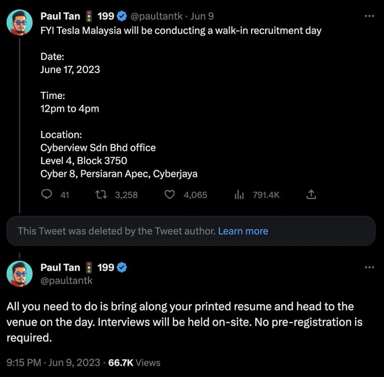Click verified badge on the second tweet
Screen dimensions: 384x377
click(x=122, y=267)
